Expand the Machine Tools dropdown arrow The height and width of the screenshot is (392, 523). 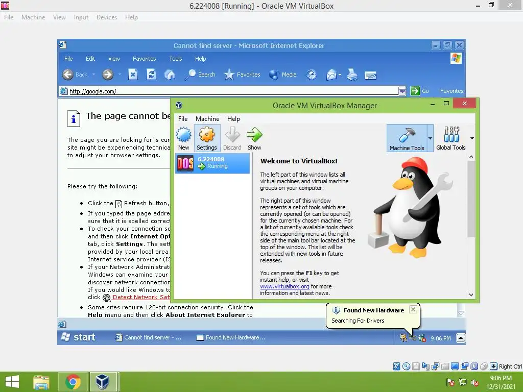430,138
